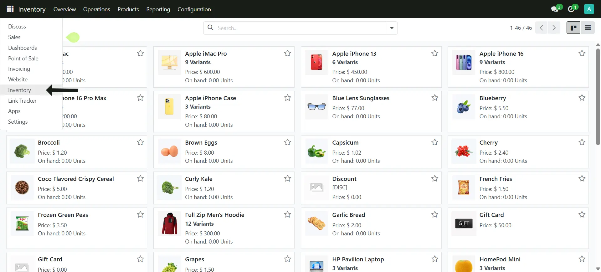Screen dimensions: 601x272
Task: Open the chat messages icon
Action: pyautogui.click(x=555, y=9)
